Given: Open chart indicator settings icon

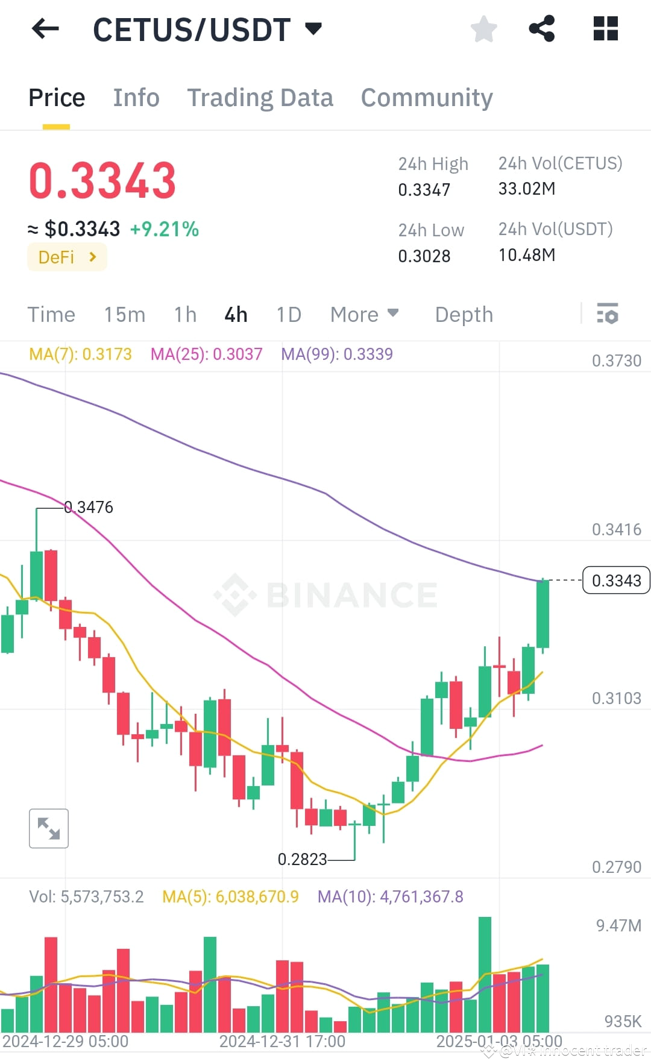Looking at the screenshot, I should [608, 314].
